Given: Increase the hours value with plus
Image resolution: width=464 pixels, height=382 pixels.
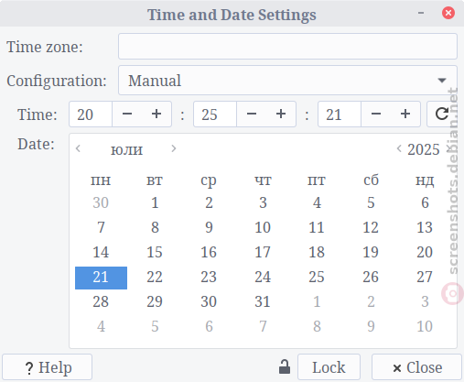Looking at the screenshot, I should [x=156, y=115].
